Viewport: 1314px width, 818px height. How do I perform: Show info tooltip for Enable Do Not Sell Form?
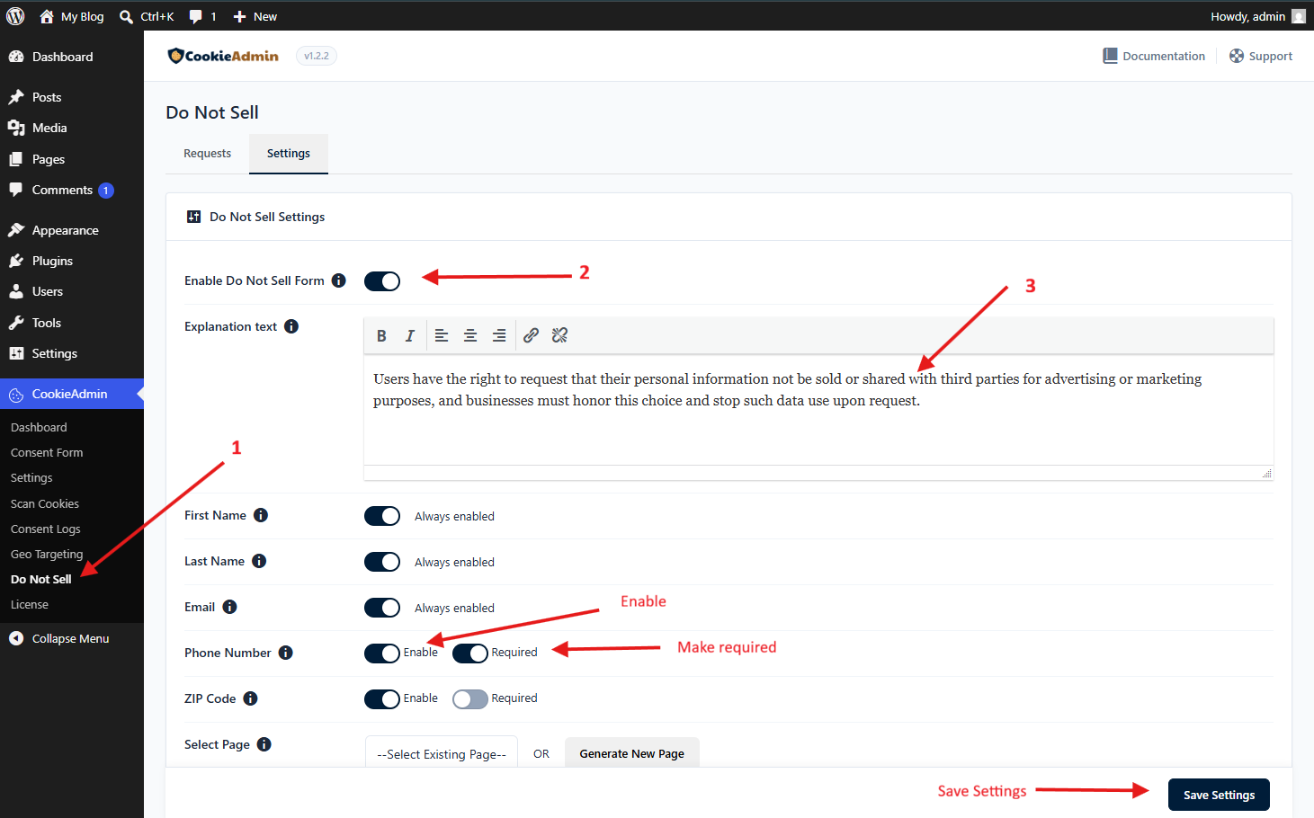pyautogui.click(x=338, y=280)
